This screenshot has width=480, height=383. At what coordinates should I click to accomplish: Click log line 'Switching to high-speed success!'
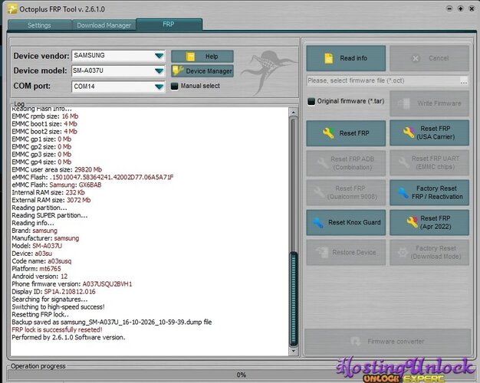coord(58,307)
